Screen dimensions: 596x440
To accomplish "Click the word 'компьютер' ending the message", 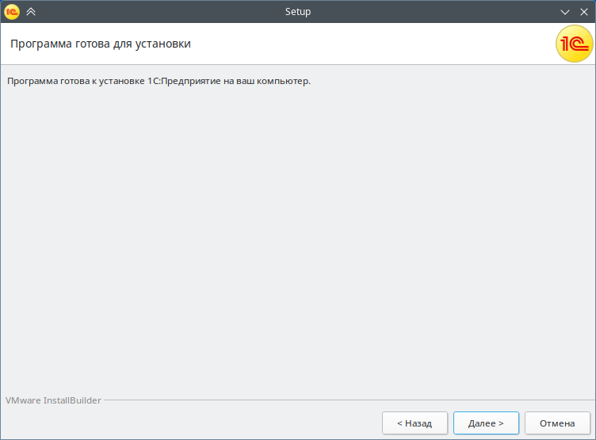I will point(285,81).
